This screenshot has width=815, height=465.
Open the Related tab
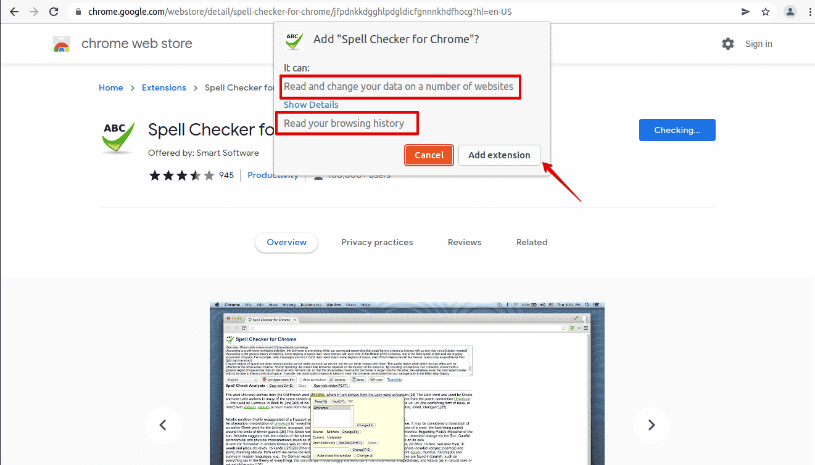point(532,242)
